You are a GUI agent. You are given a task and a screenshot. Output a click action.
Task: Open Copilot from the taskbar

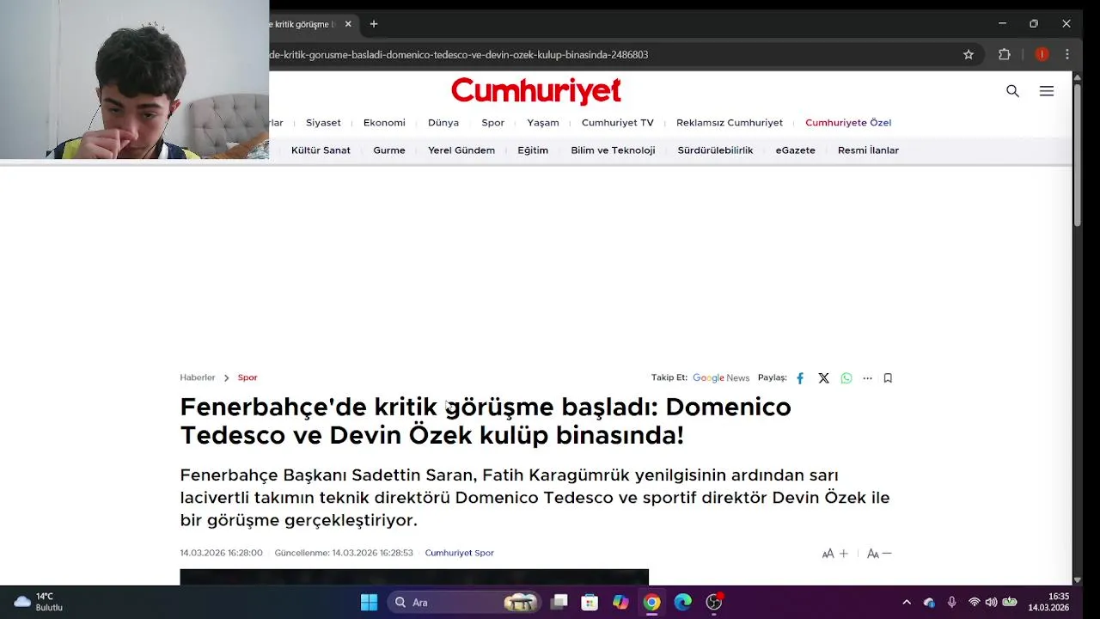[620, 603]
